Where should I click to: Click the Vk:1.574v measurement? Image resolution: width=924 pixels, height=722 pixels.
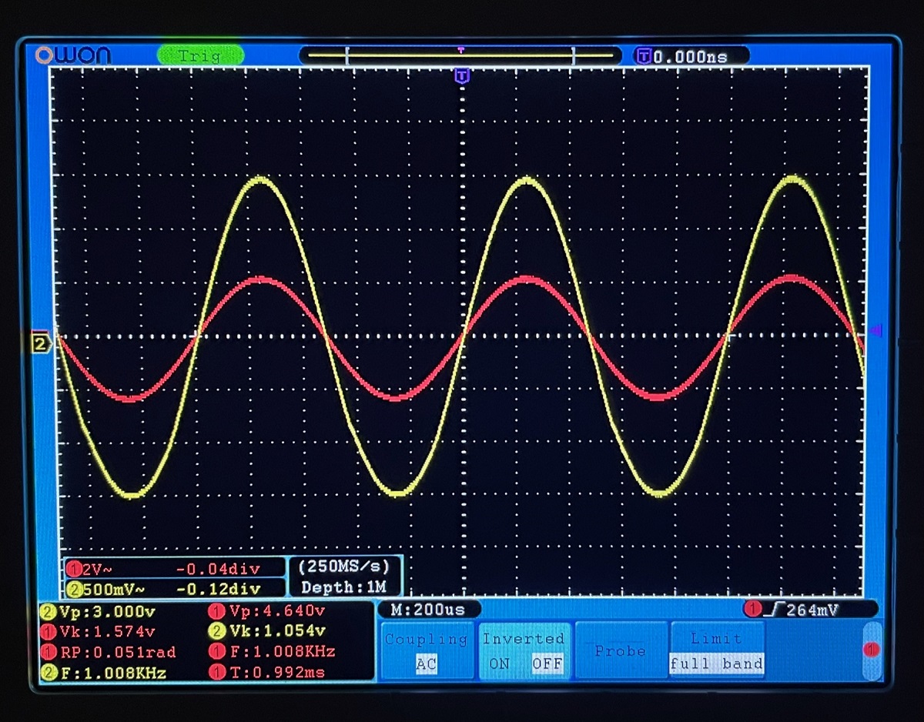tap(99, 632)
